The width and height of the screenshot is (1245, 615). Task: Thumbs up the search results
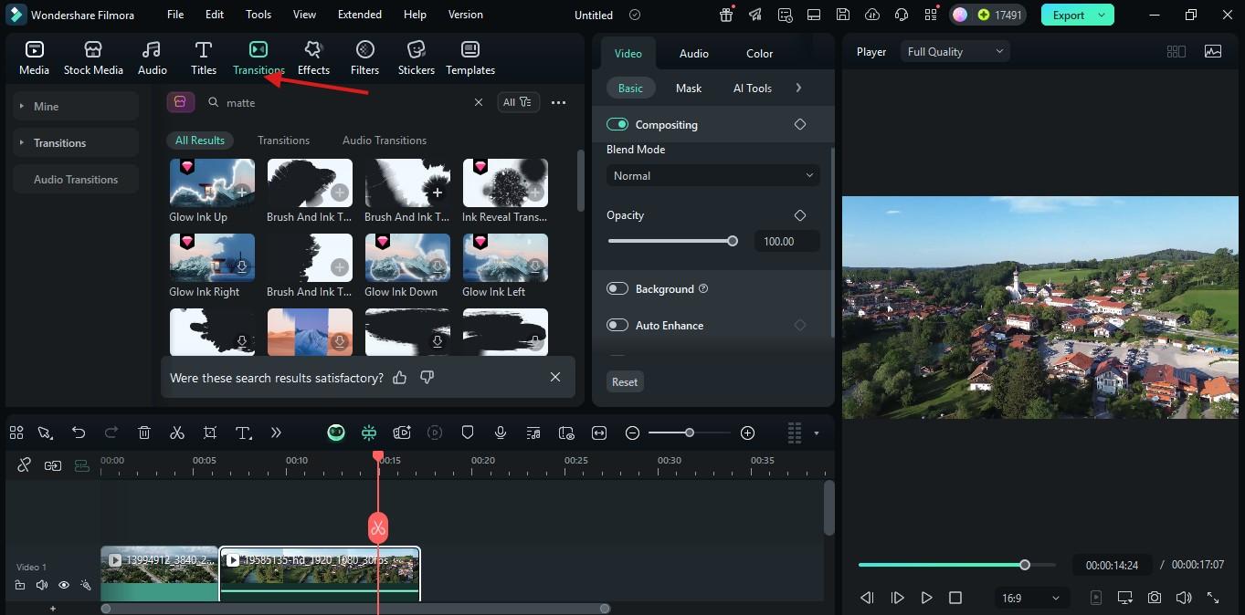tap(399, 377)
